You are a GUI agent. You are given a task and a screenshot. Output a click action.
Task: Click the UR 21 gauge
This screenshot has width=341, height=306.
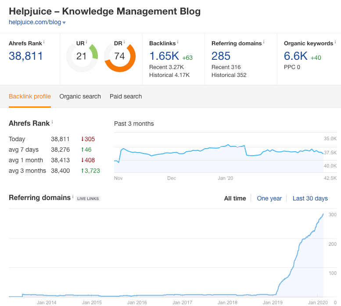(82, 56)
